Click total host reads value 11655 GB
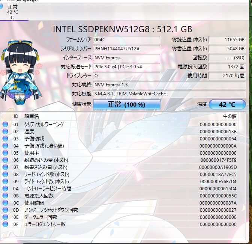This screenshot has width=252, height=244. click(x=227, y=40)
